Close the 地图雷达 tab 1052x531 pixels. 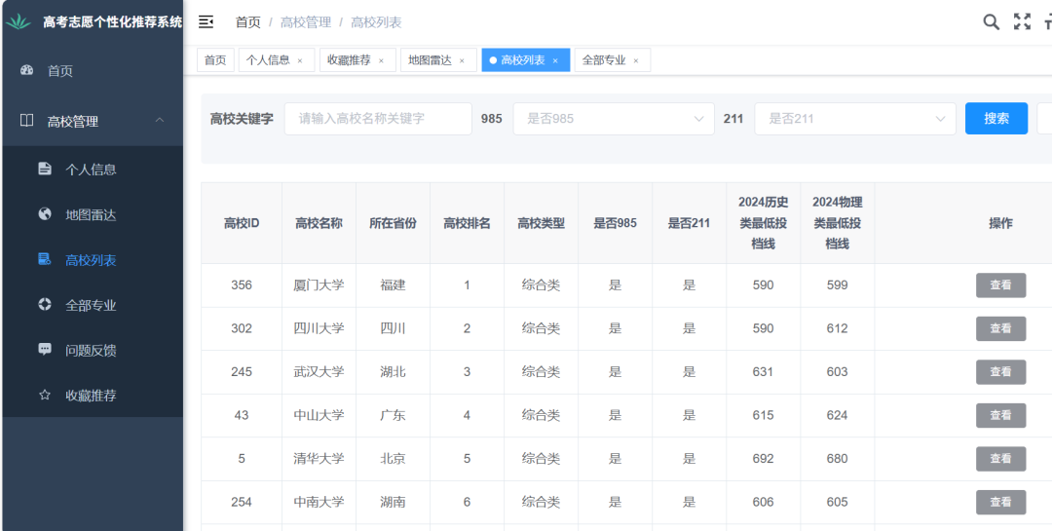[x=462, y=60]
